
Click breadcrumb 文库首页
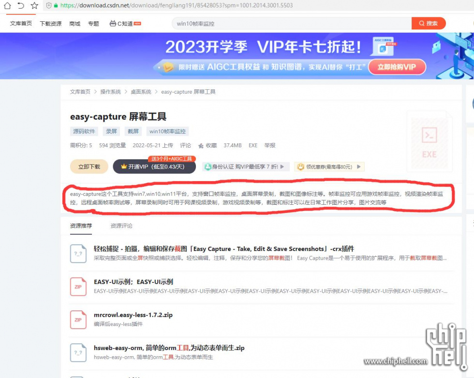(x=80, y=92)
